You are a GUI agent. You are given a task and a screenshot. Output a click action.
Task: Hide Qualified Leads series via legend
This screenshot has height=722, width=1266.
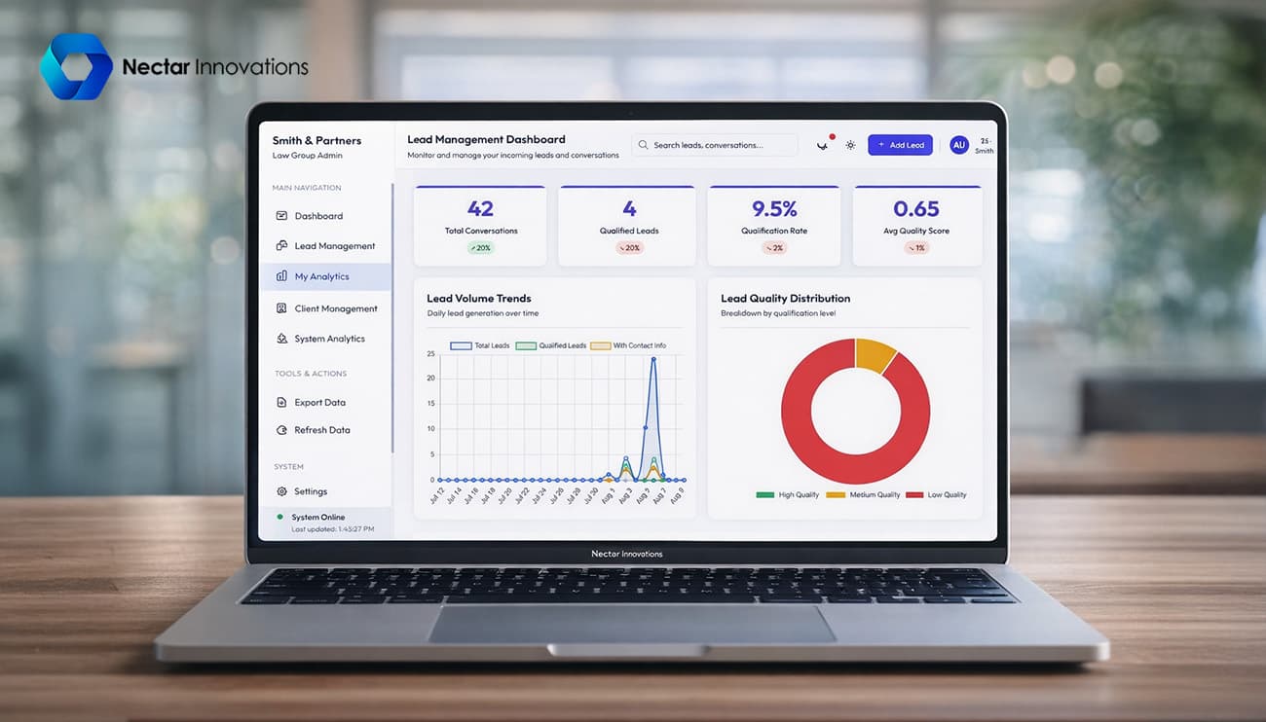[x=526, y=345]
